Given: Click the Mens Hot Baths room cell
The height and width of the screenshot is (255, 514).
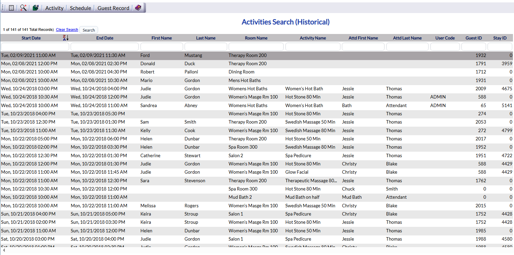Looking at the screenshot, I should 244,80.
